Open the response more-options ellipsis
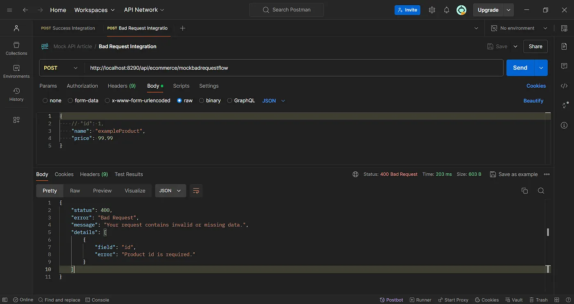 547,174
